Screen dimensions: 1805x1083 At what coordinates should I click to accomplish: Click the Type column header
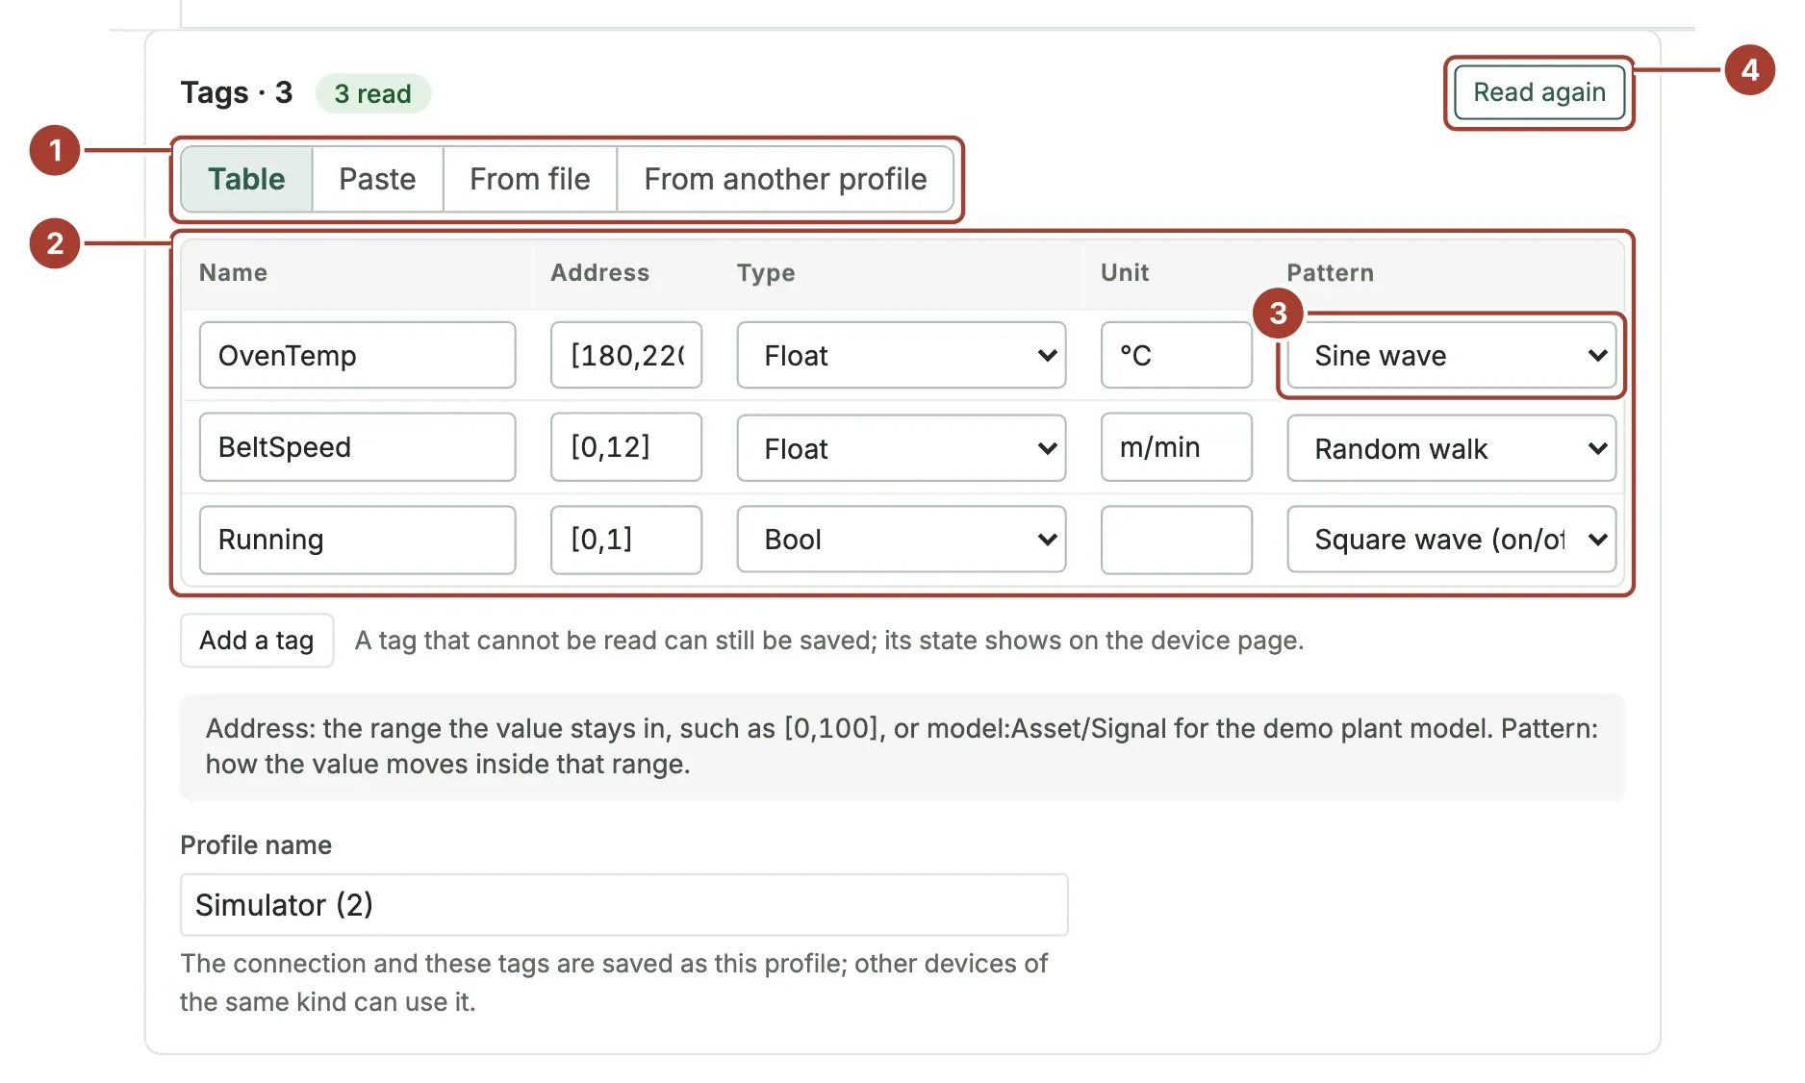pyautogui.click(x=766, y=273)
